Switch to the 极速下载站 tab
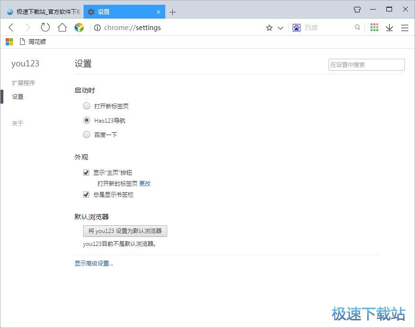 pos(43,11)
